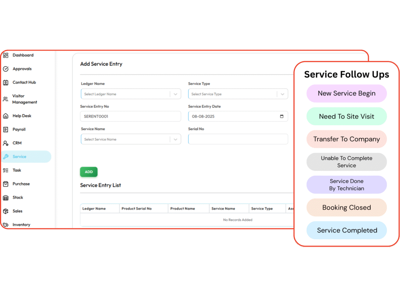
Task: Select the New Service Begin status
Action: click(x=346, y=94)
